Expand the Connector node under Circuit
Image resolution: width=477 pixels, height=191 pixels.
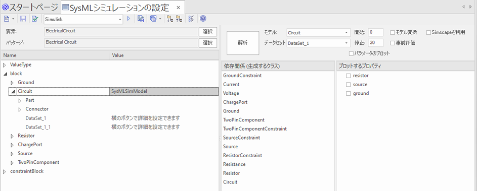(x=20, y=109)
